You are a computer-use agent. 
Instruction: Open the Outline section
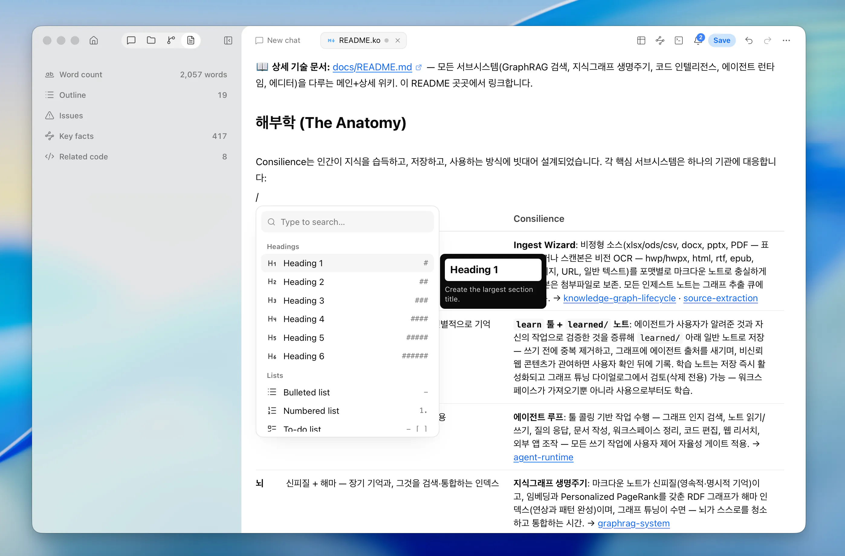pyautogui.click(x=136, y=95)
